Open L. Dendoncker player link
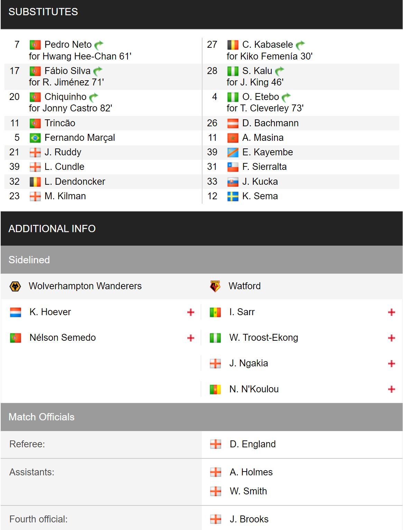The height and width of the screenshot is (530, 403). [x=75, y=182]
